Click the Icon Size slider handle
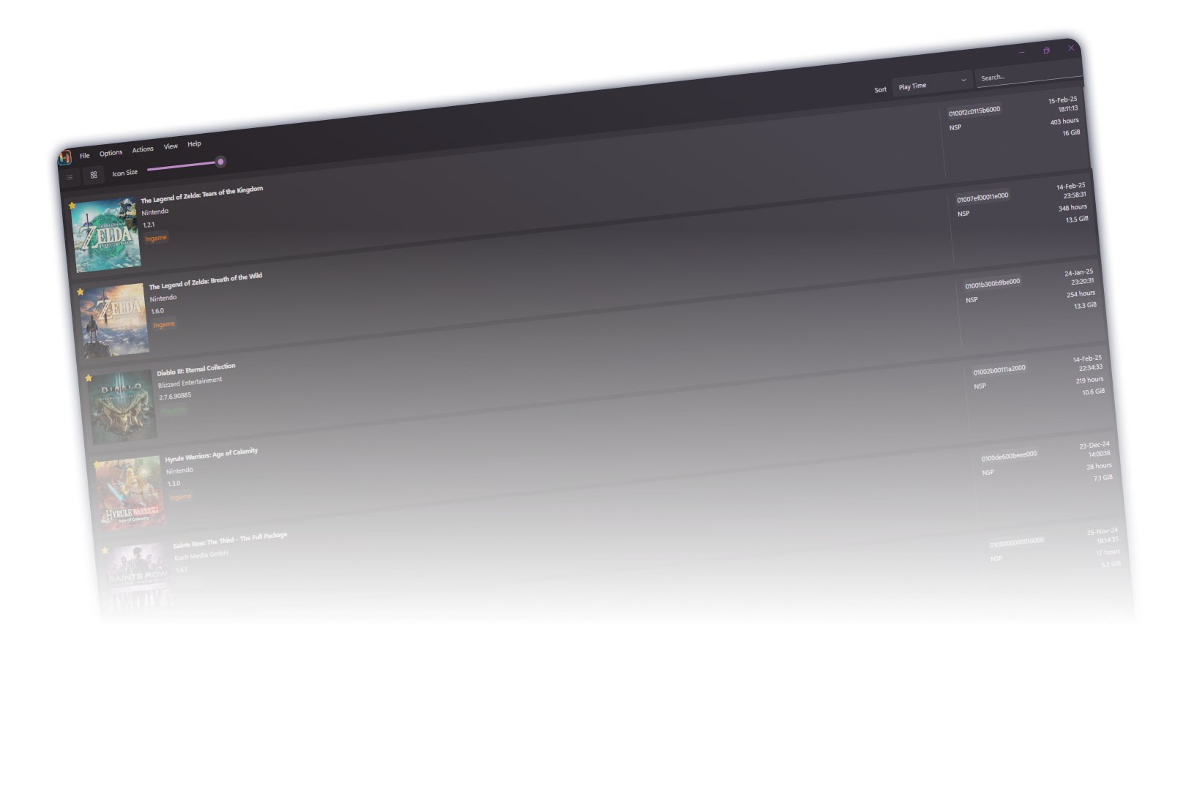1183x799 pixels. (220, 162)
